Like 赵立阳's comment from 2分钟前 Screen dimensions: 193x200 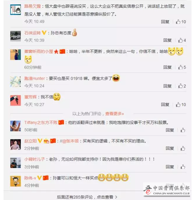point(183,148)
